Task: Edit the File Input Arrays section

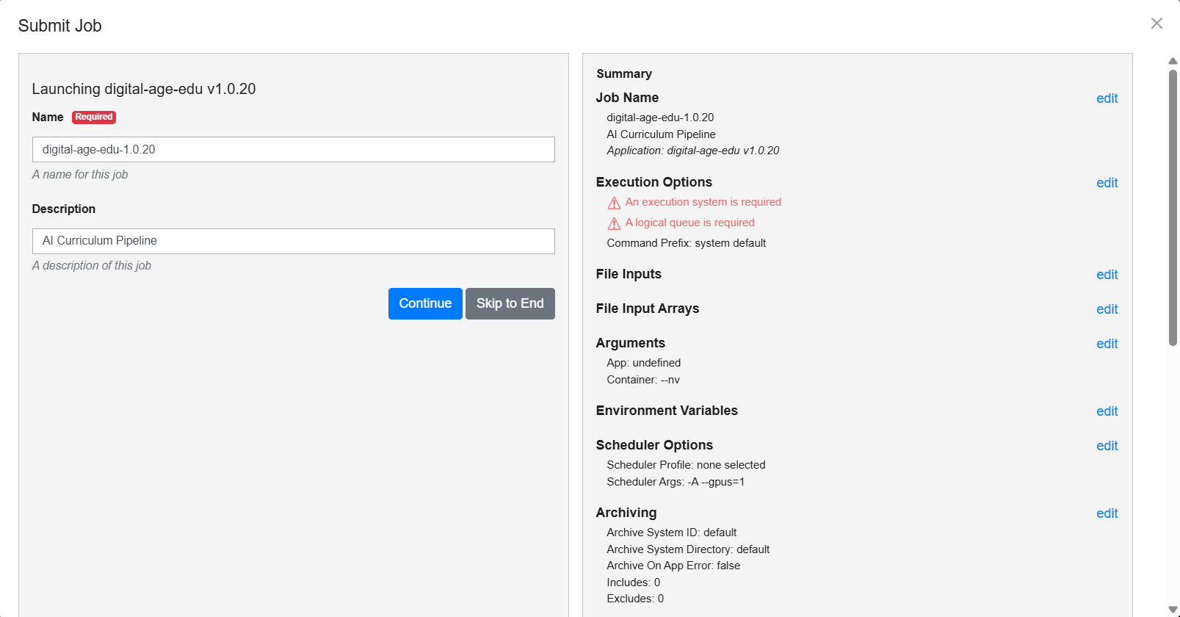Action: click(x=1107, y=309)
